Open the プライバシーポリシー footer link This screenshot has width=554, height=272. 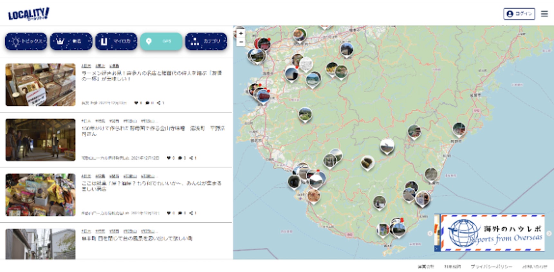pos(491,267)
